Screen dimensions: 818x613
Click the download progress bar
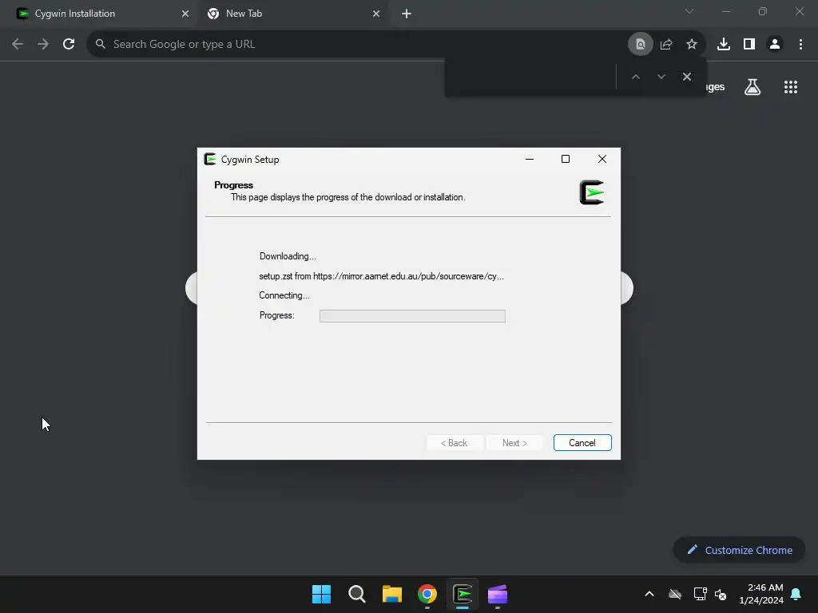[412, 316]
